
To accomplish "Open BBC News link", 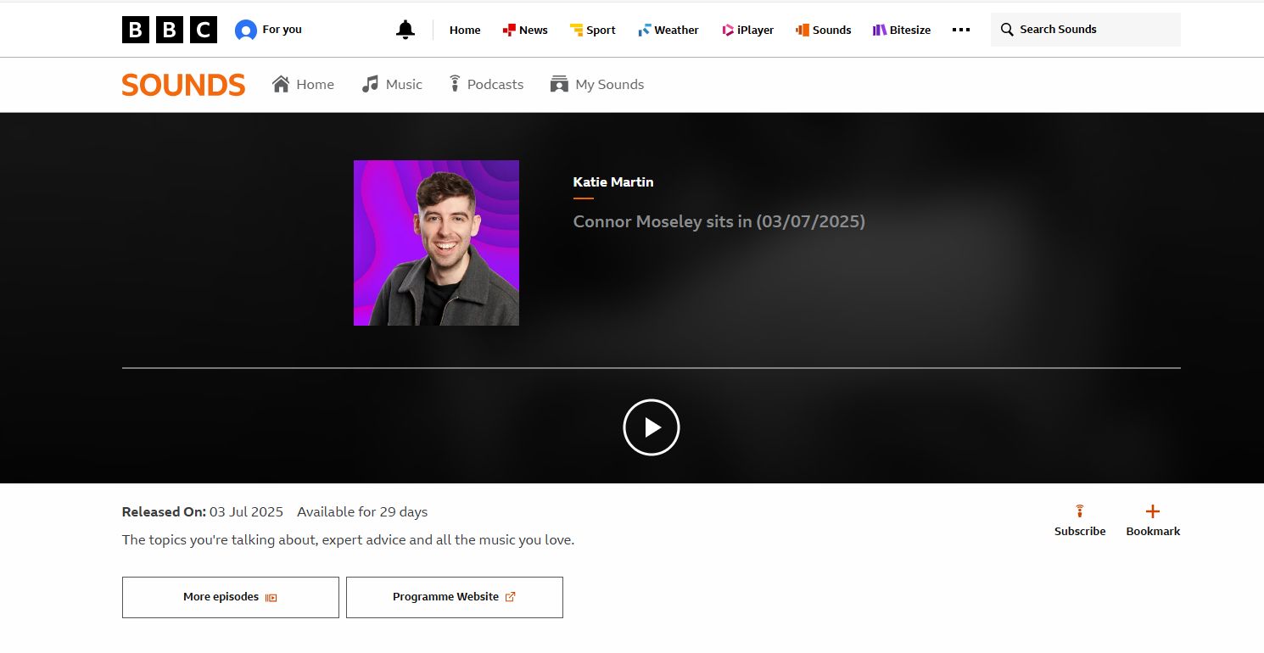I will click(x=525, y=30).
